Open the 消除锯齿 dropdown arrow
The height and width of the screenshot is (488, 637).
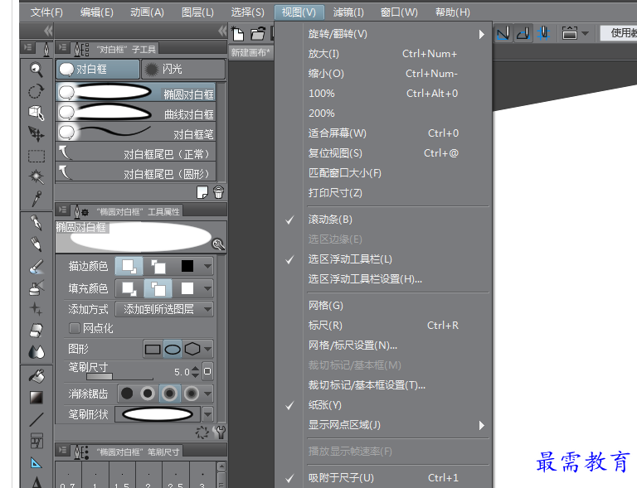click(x=207, y=393)
